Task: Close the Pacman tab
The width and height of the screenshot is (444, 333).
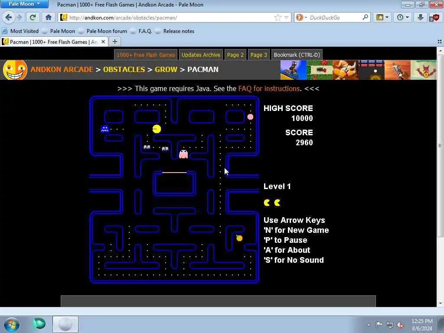Action: click(x=103, y=42)
